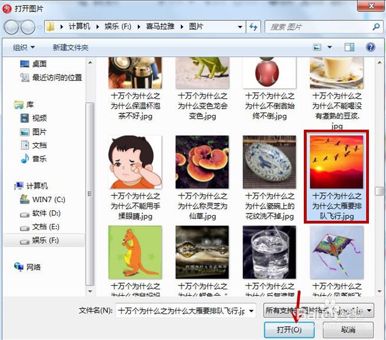Click the Forward navigation arrow button

tap(28, 27)
